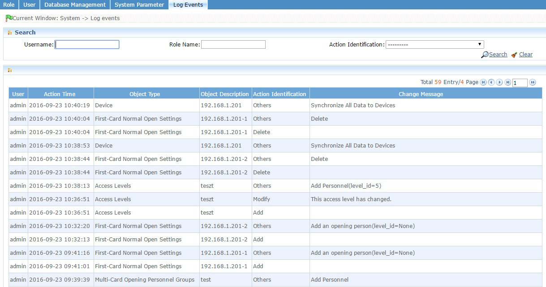Click 'Add Personnel(level_id=5)' change message

[346, 186]
